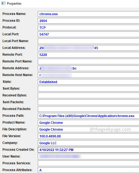
Task: Click the empty Received Packets field
Action: click(x=88, y=109)
